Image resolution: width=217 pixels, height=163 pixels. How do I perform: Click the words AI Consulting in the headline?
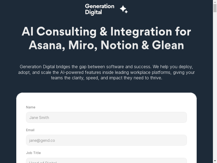[59, 32]
